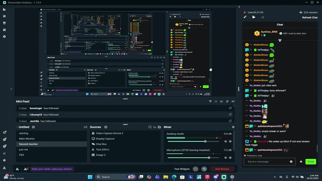Toggle the Mini Feed mute event sounds icon
322x181 pixels.
point(227,102)
